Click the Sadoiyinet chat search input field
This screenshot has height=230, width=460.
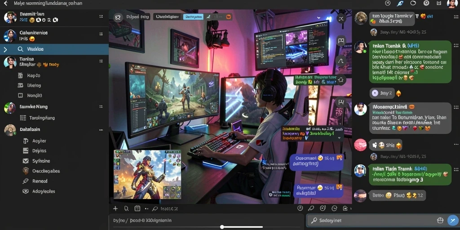376,220
